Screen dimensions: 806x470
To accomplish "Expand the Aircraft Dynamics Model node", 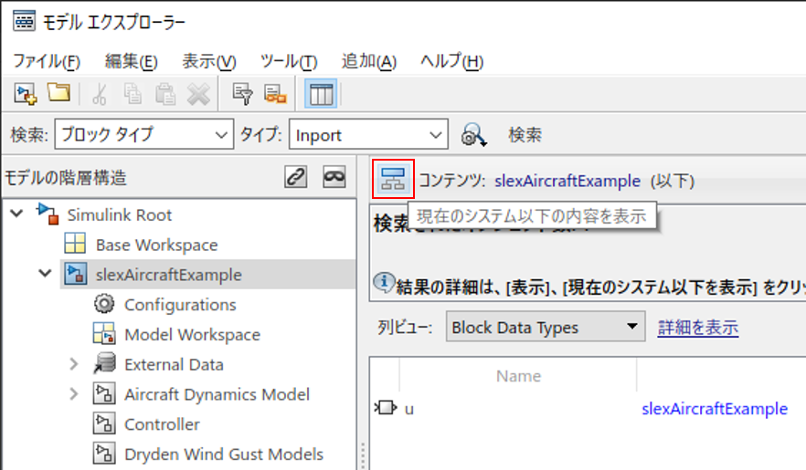I will tap(74, 394).
